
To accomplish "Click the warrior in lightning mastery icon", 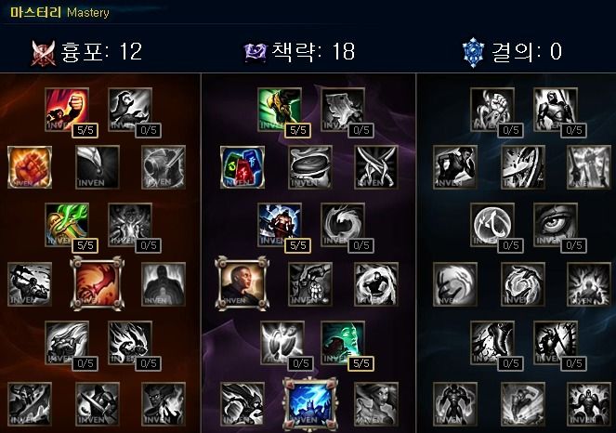I will (x=280, y=224).
